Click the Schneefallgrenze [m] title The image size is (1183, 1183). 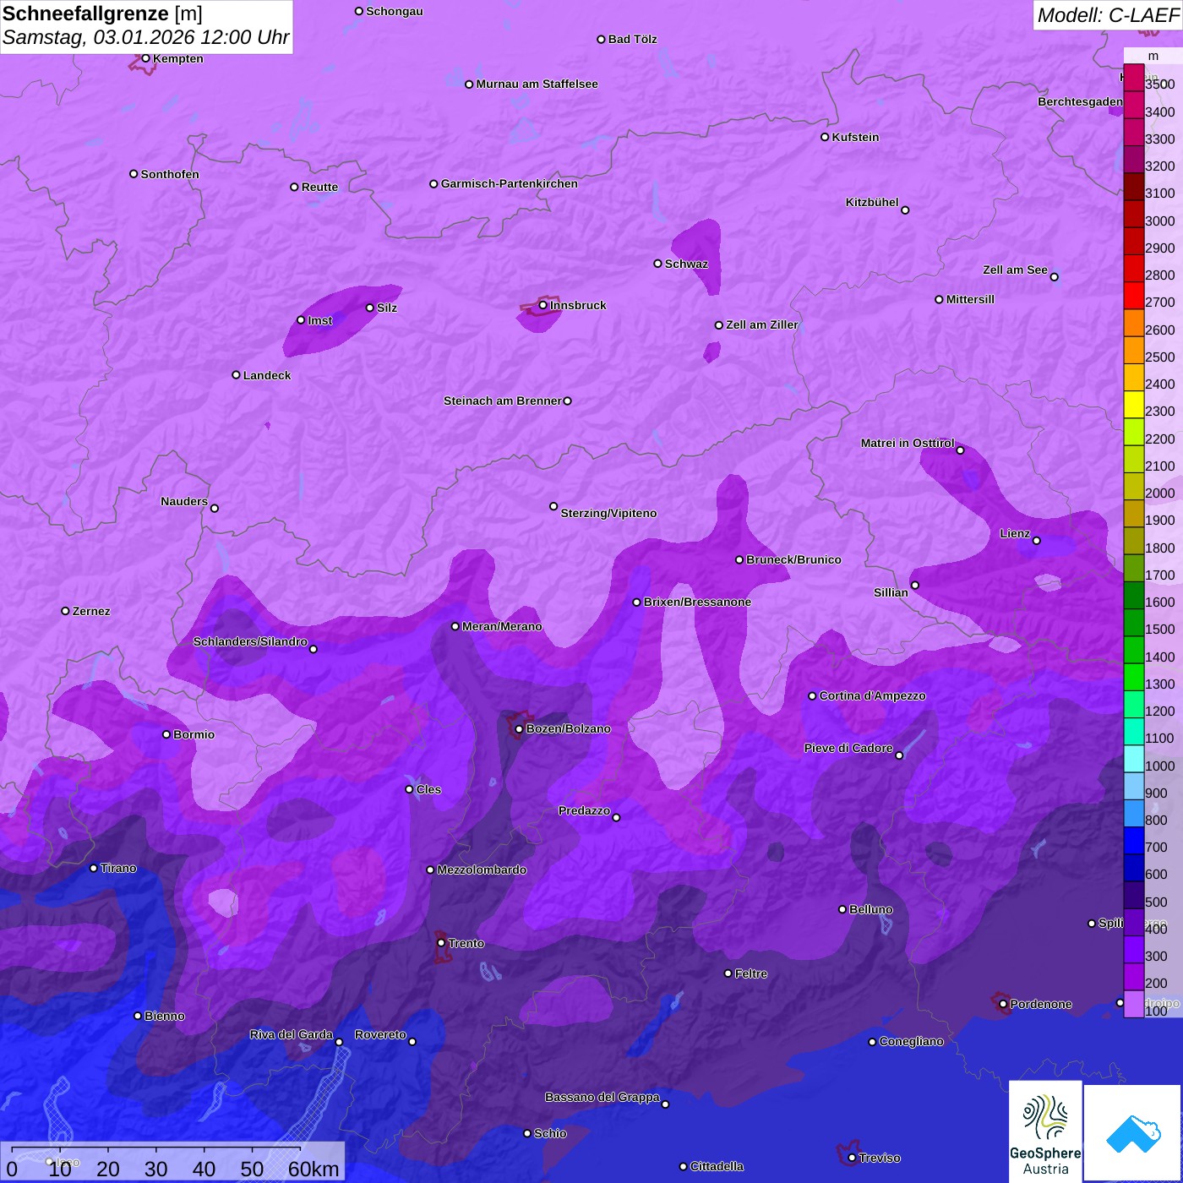(102, 14)
